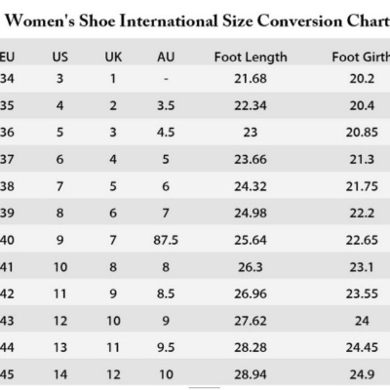This screenshot has height=390, width=390.
Task: Select AU size 3.5 cell
Action: pos(166,105)
